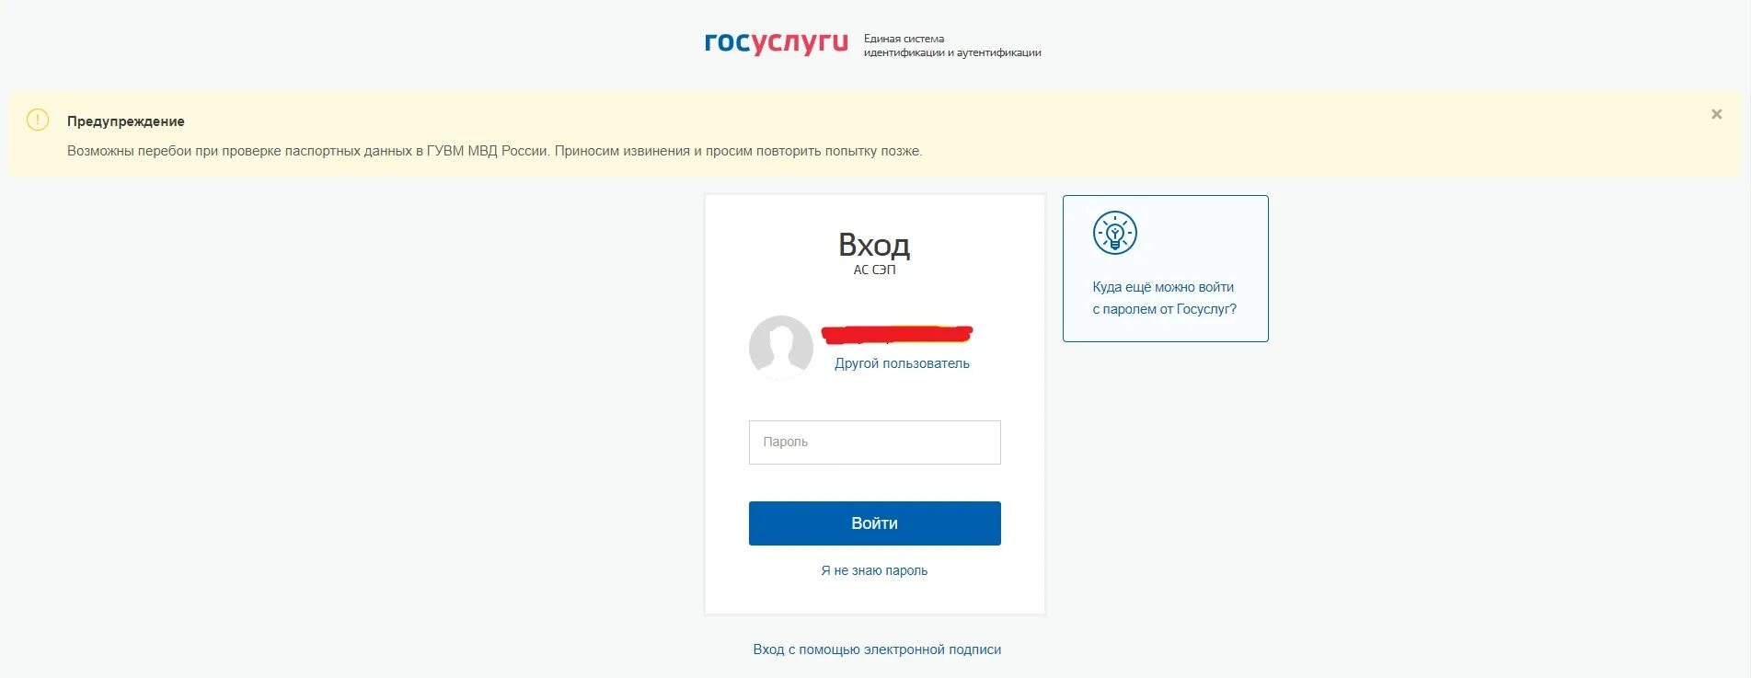1751x678 pixels.
Task: Click the 'АС СЭП' label
Action: pos(874,270)
